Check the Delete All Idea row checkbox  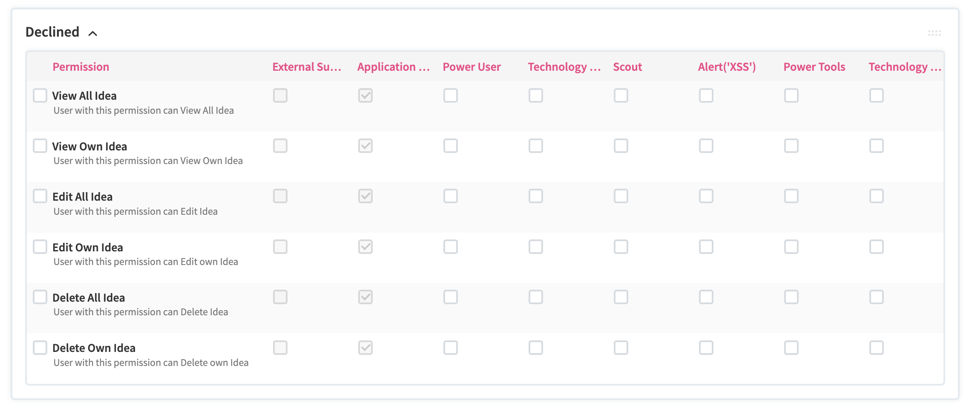point(40,297)
